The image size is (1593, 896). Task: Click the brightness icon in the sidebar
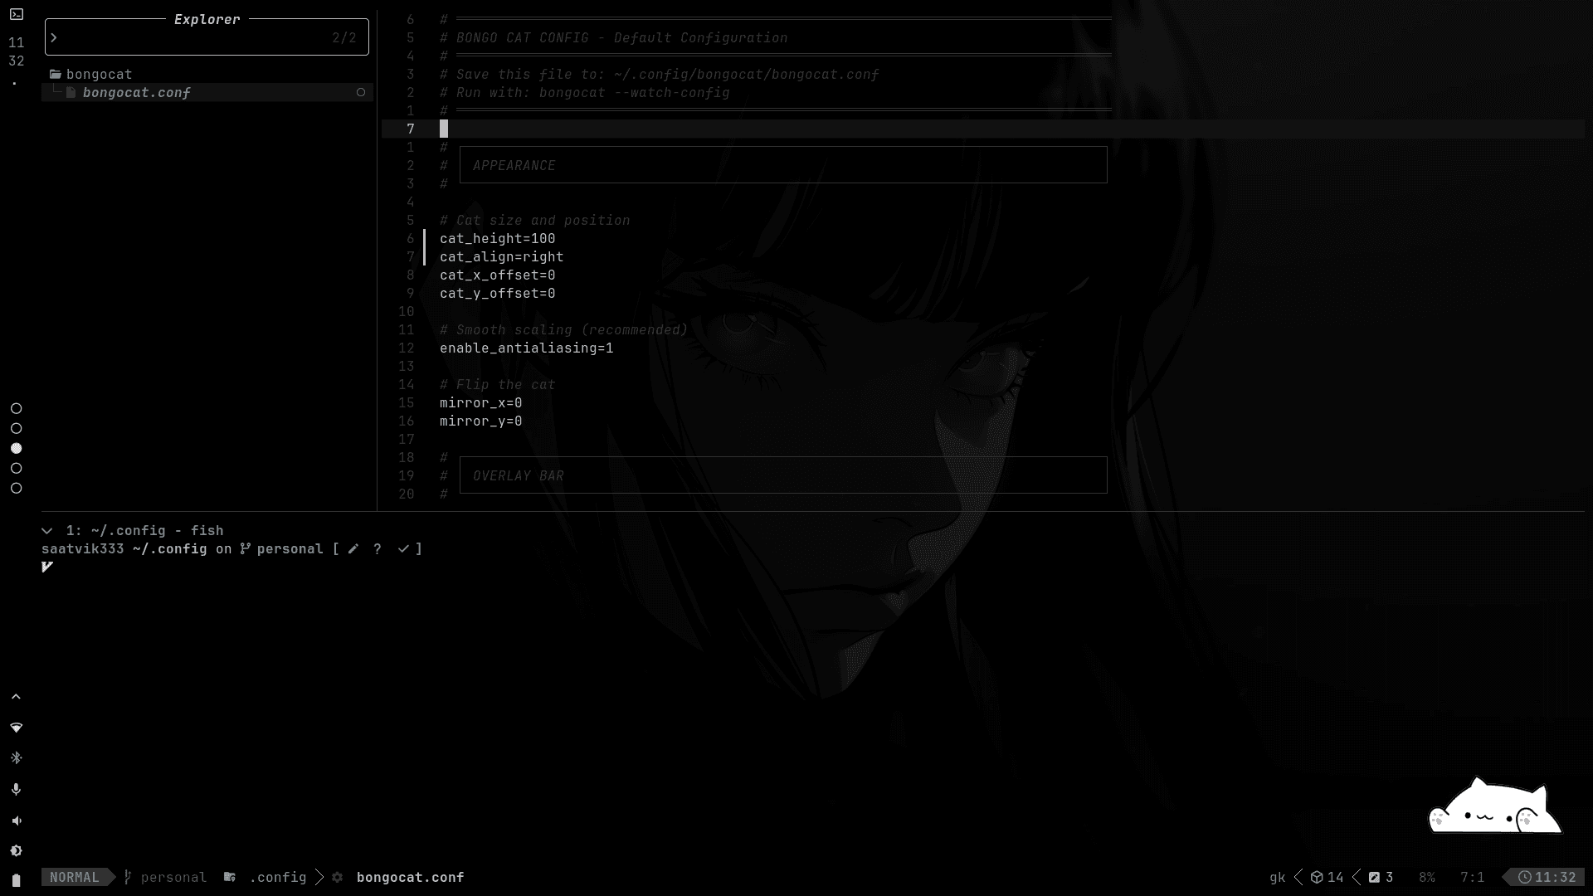17,850
